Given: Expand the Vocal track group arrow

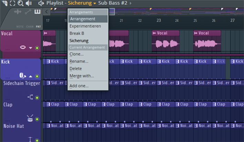Looking at the screenshot, I should pos(30,48).
